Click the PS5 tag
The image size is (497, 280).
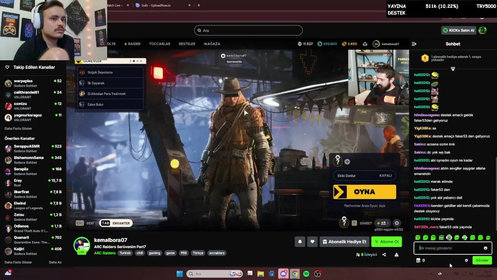click(184, 253)
